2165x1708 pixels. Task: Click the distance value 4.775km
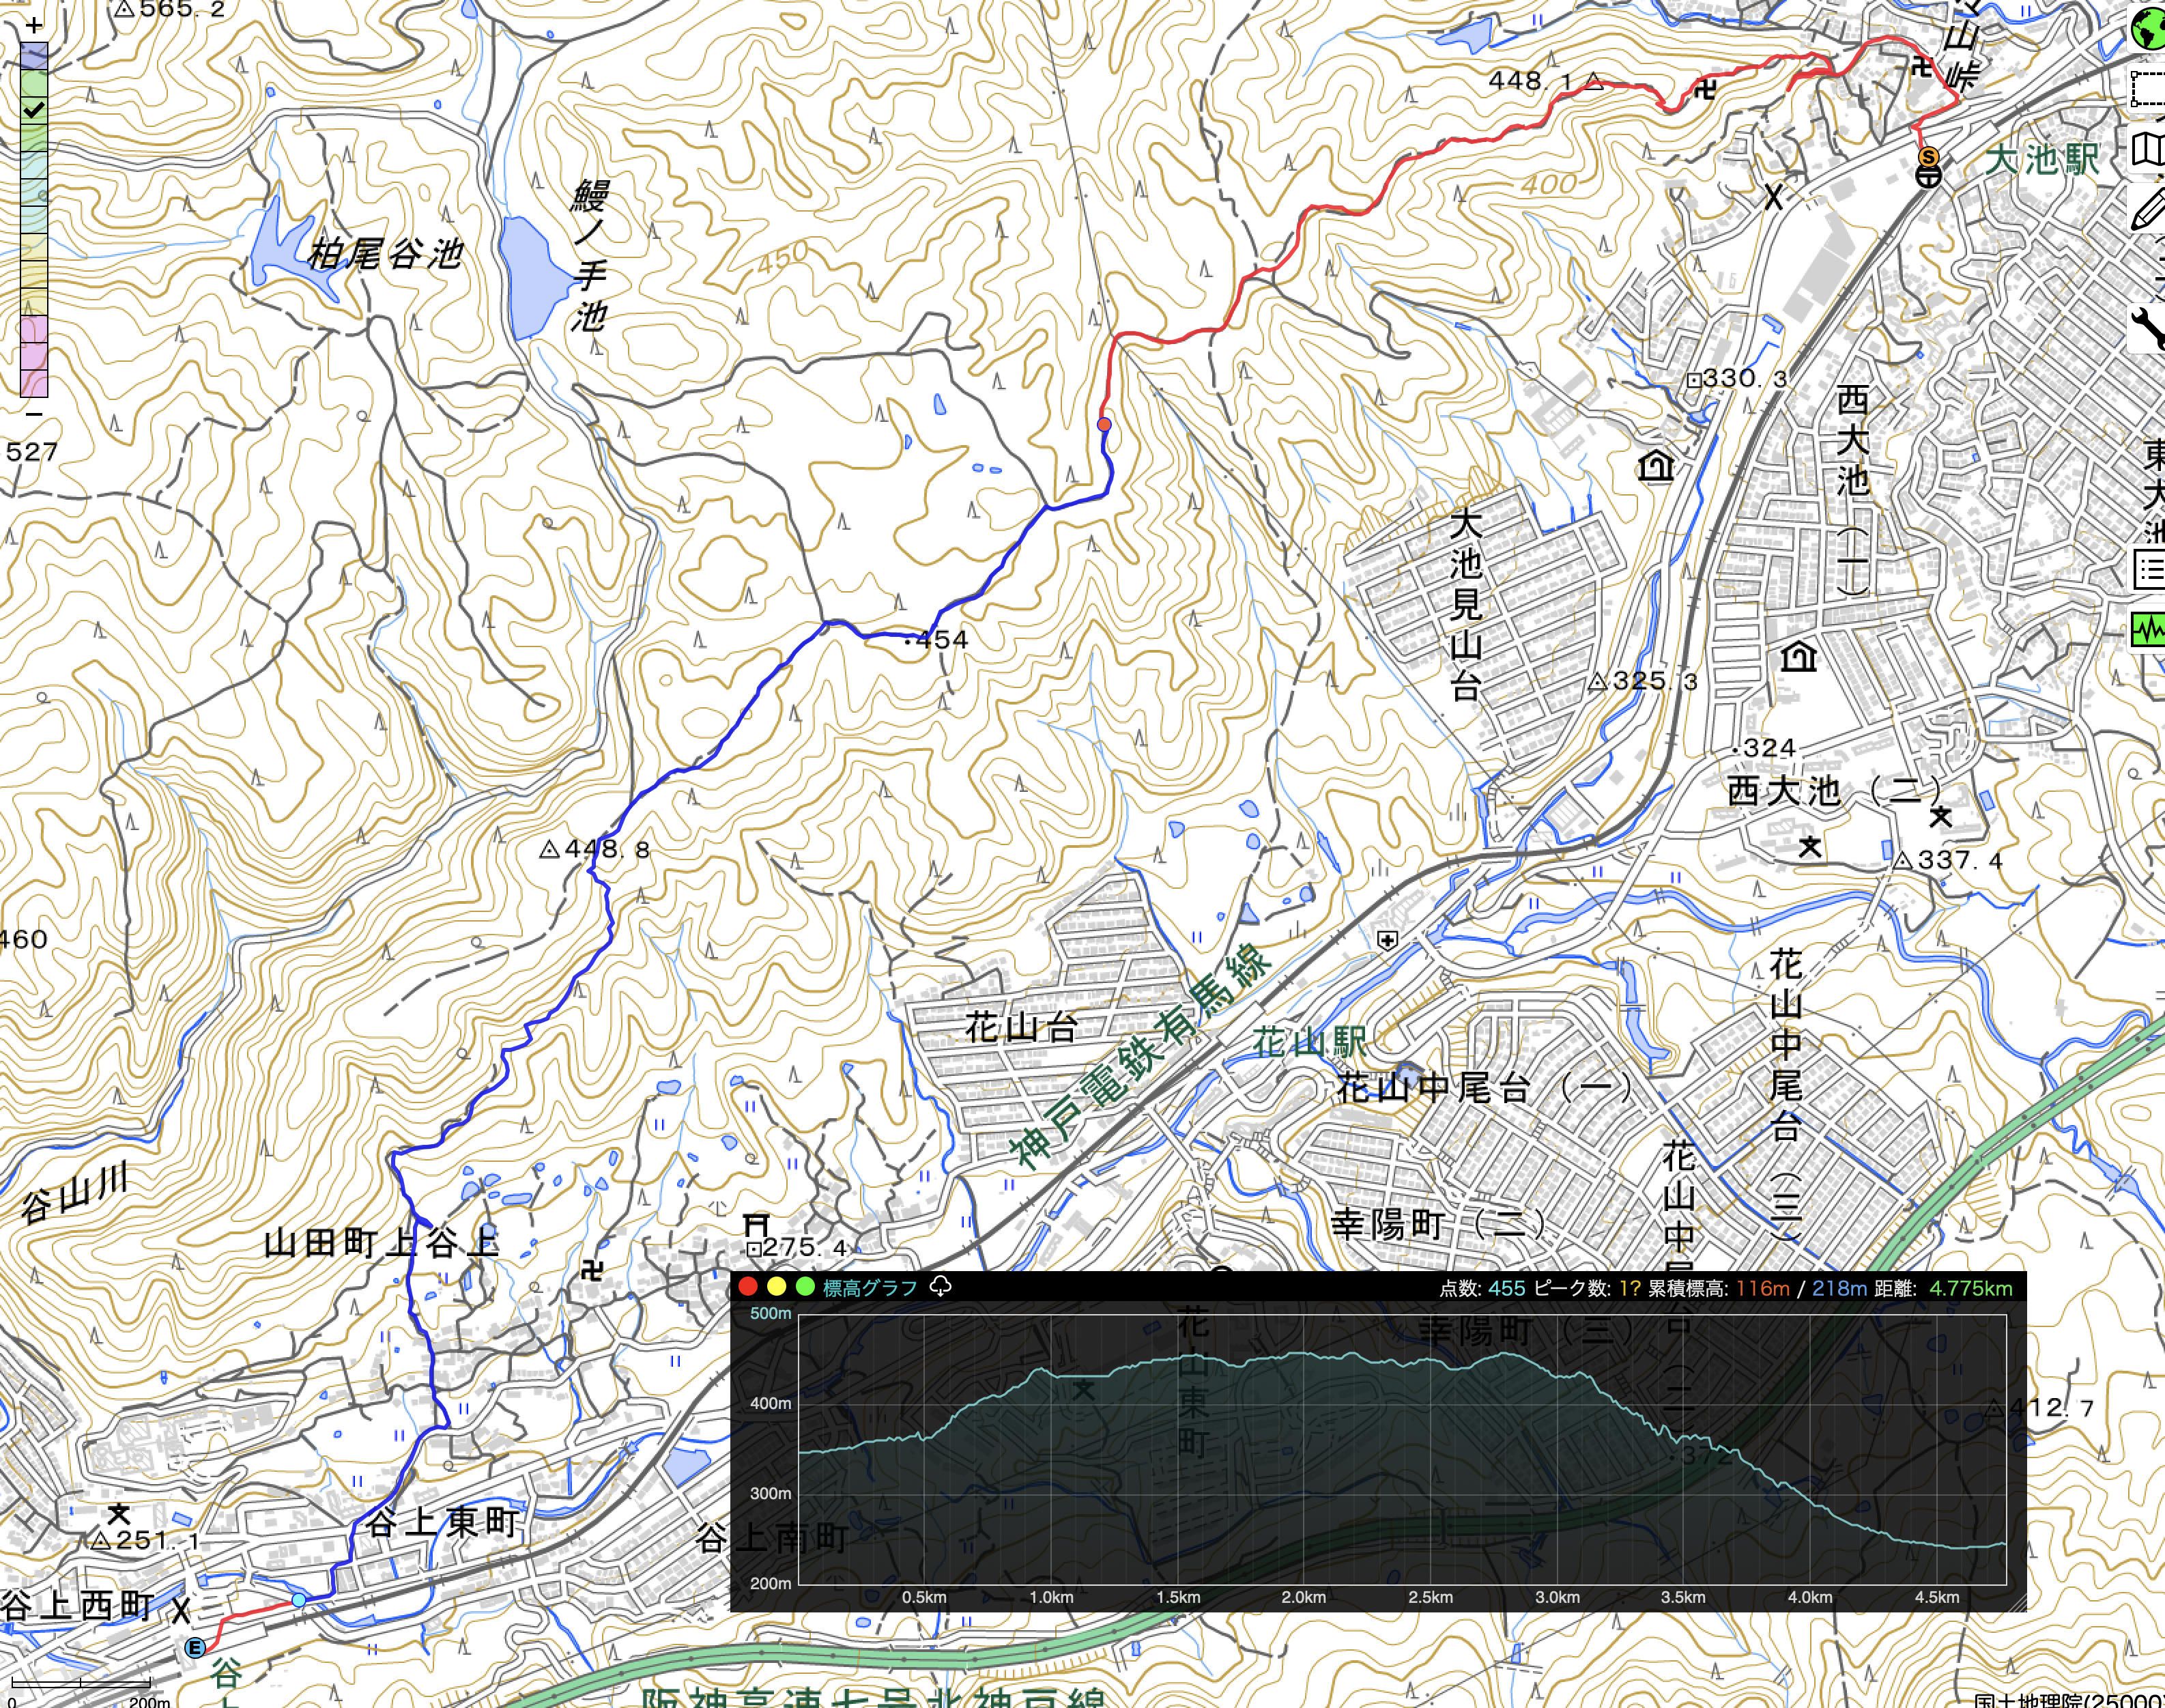tap(1970, 1288)
